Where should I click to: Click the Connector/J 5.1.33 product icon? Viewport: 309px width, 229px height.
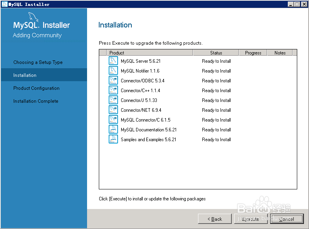[113, 100]
